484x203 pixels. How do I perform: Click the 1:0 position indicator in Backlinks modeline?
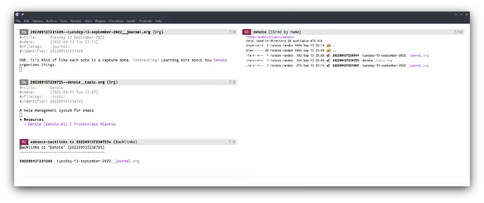click(x=232, y=142)
